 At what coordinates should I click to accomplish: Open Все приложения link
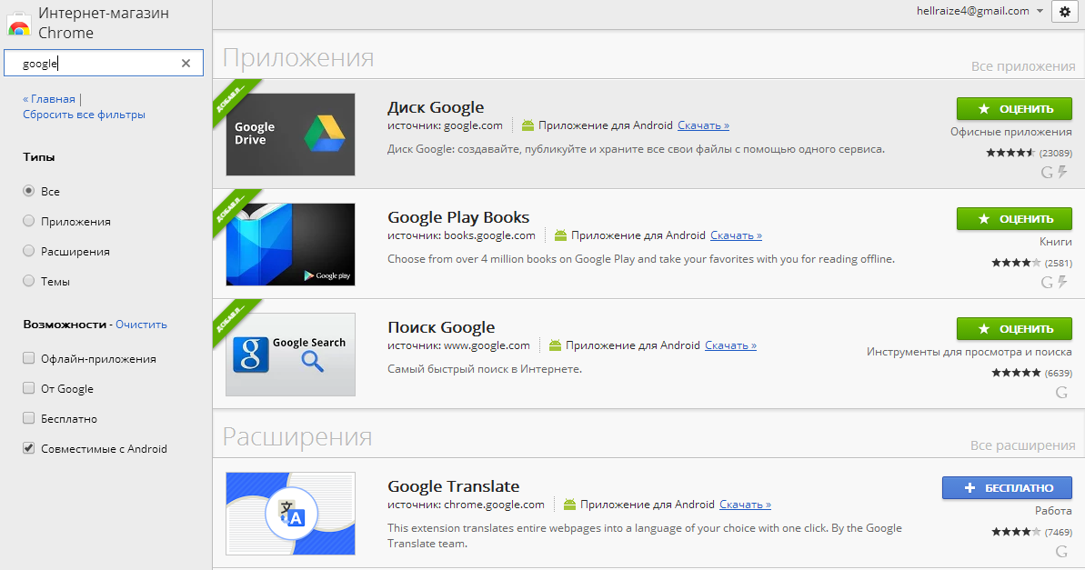[1023, 66]
